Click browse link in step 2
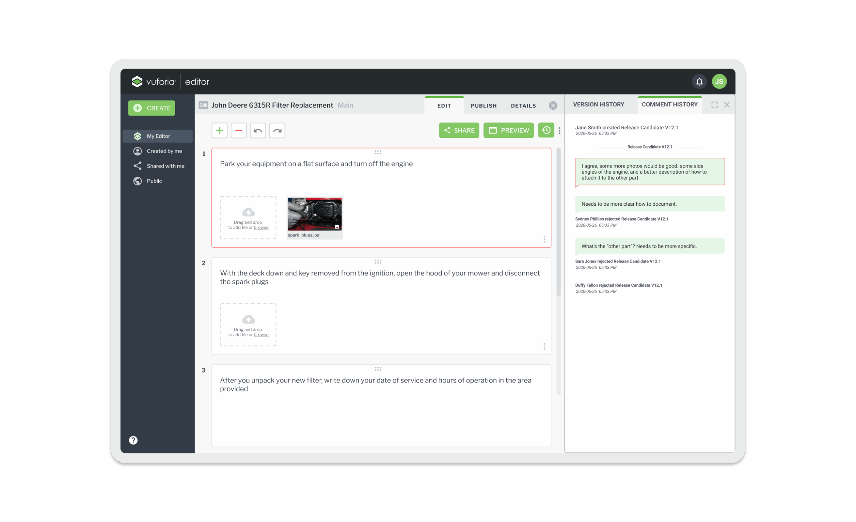 (x=261, y=335)
